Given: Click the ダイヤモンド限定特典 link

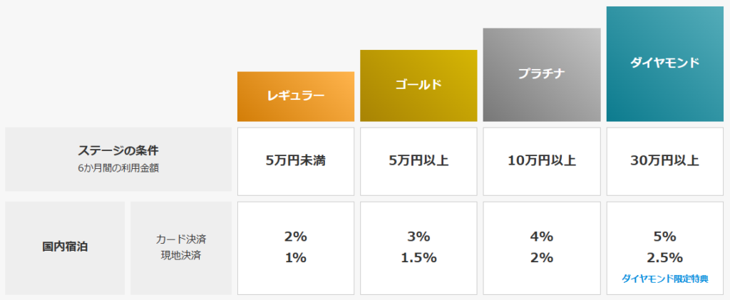Looking at the screenshot, I should pyautogui.click(x=664, y=279).
